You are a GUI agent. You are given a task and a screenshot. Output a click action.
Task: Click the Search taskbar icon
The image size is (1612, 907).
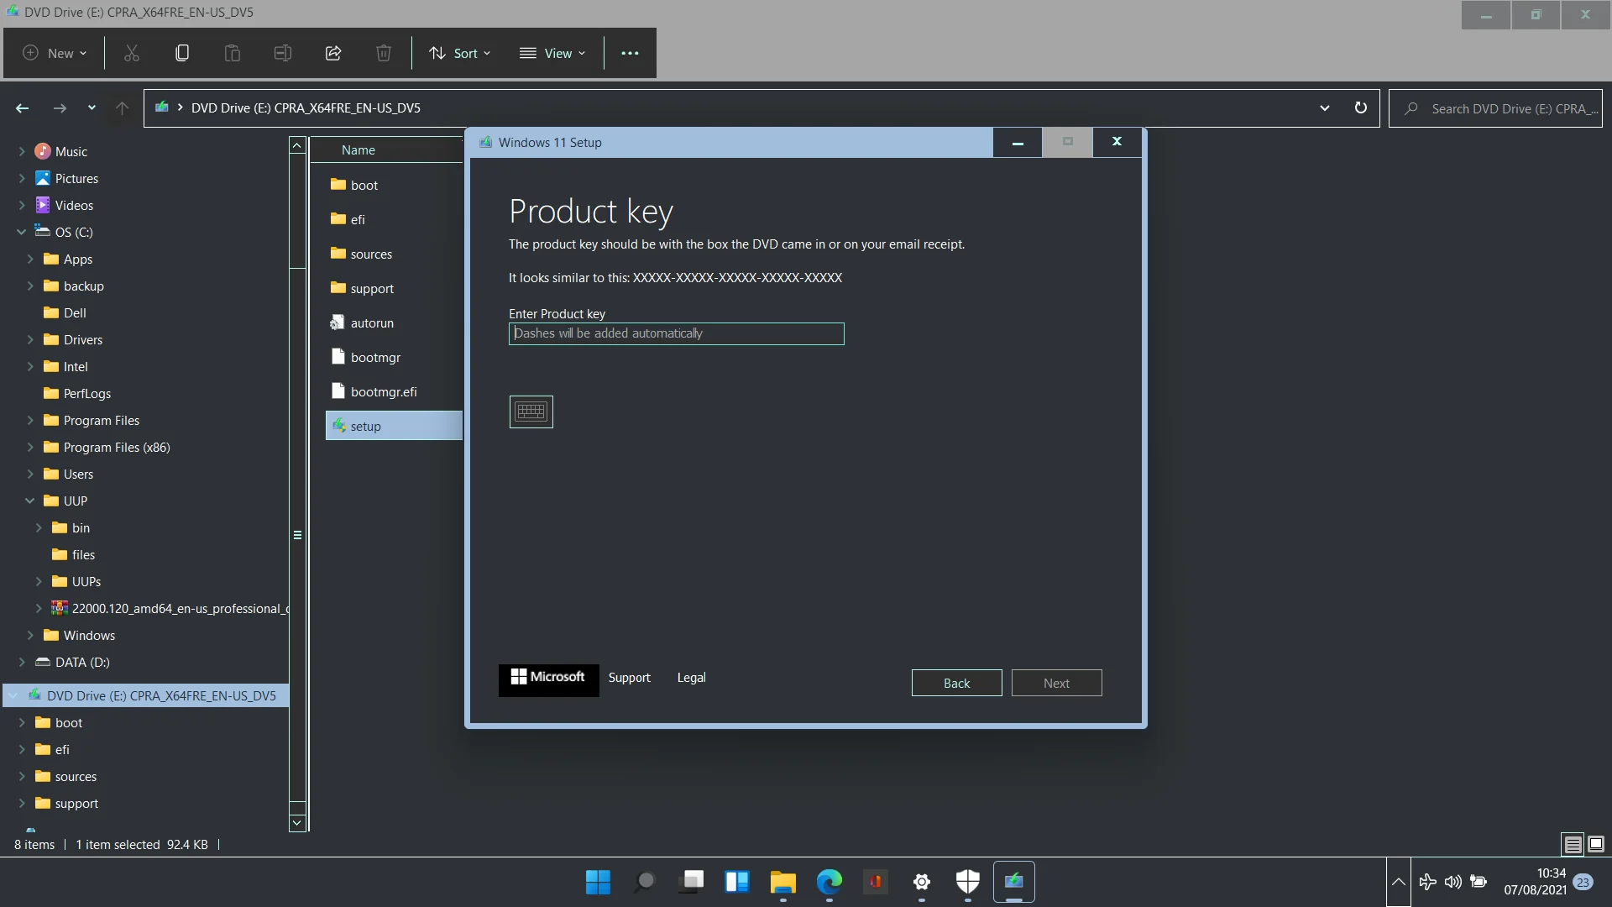(644, 880)
